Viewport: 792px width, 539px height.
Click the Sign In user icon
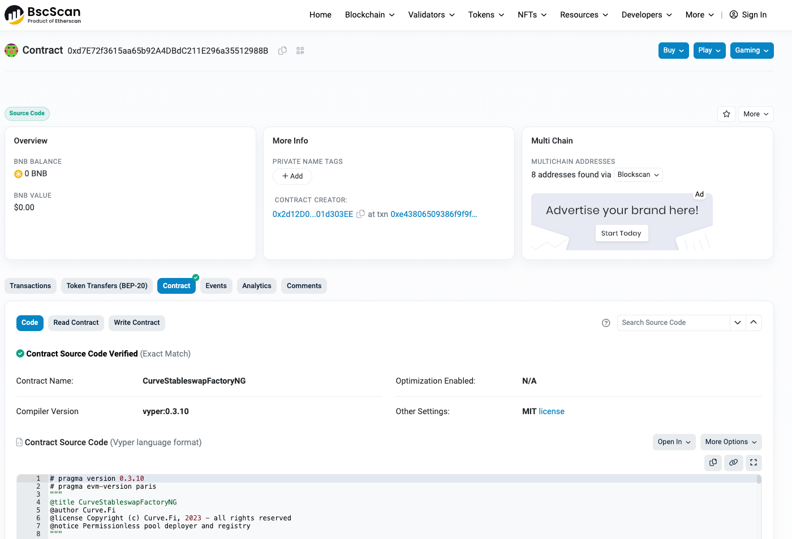pyautogui.click(x=734, y=15)
